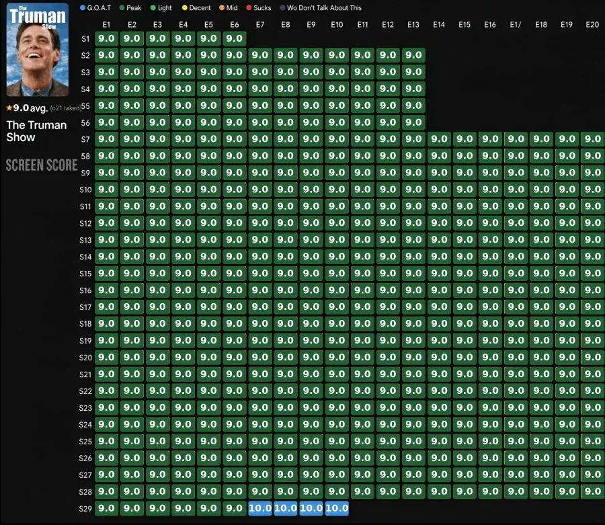Open season 2 episode 13 rating cell
Image resolution: width=605 pixels, height=525 pixels.
413,55
